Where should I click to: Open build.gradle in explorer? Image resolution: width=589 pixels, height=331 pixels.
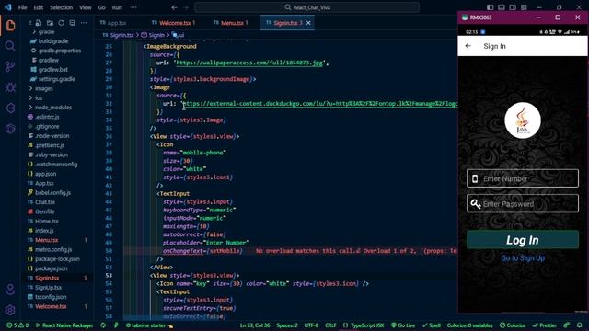click(53, 40)
